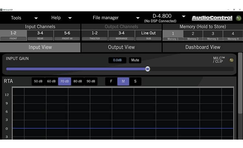The image size is (243, 148).
Task: Expand the Help dropdown menu
Action: 62,18
